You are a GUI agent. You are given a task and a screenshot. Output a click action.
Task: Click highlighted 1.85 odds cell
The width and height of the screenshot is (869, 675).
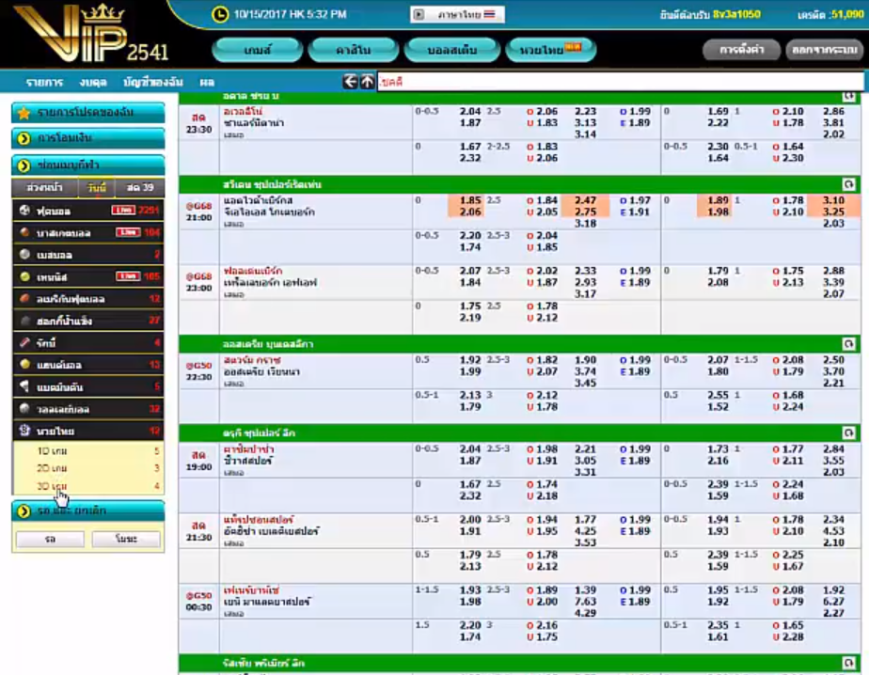471,200
